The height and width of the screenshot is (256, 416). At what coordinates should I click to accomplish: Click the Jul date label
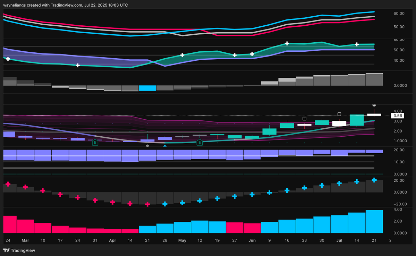tap(339, 240)
